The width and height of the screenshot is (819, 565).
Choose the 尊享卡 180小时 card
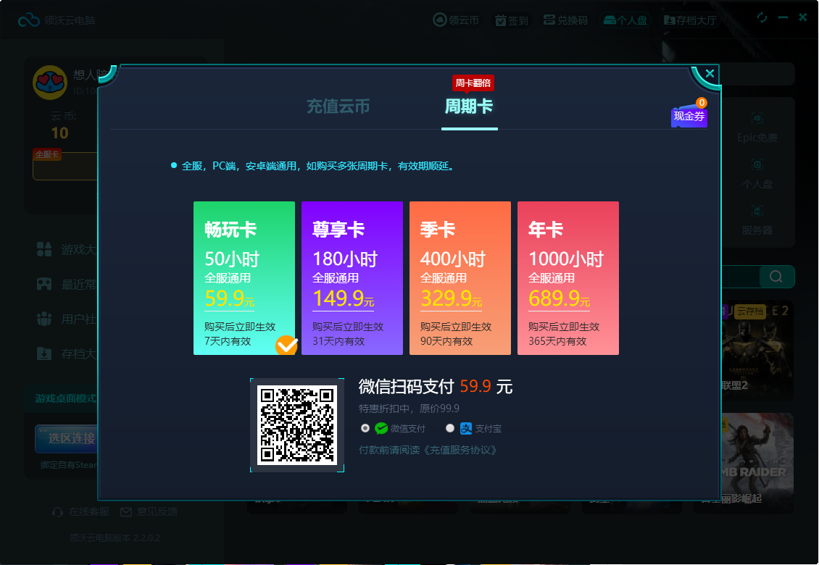coord(352,278)
